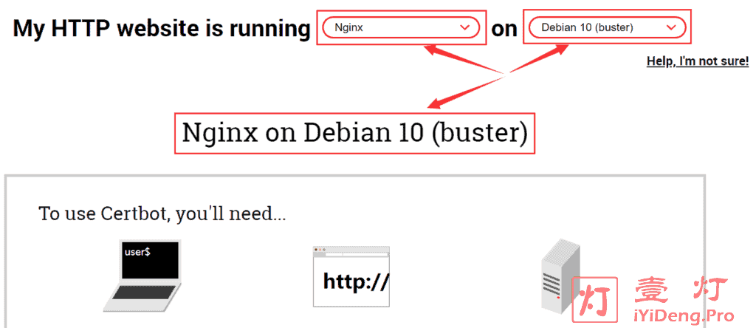
Task: Click the "To use Certbot, you'll need..." text
Action: [x=162, y=213]
